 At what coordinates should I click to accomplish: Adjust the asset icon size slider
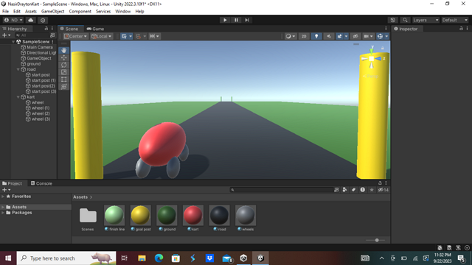[377, 240]
